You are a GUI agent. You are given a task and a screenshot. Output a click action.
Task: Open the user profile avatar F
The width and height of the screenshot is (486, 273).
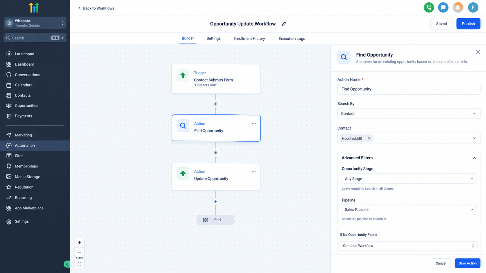tap(473, 8)
